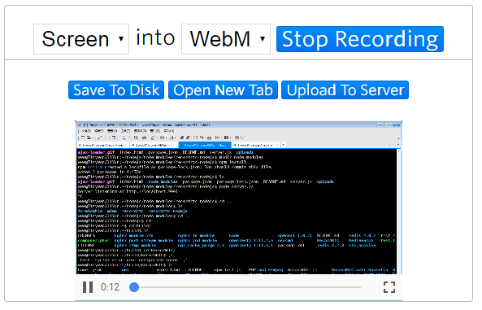Click the recorded screen video preview
The width and height of the screenshot is (482, 310).
[x=238, y=198]
